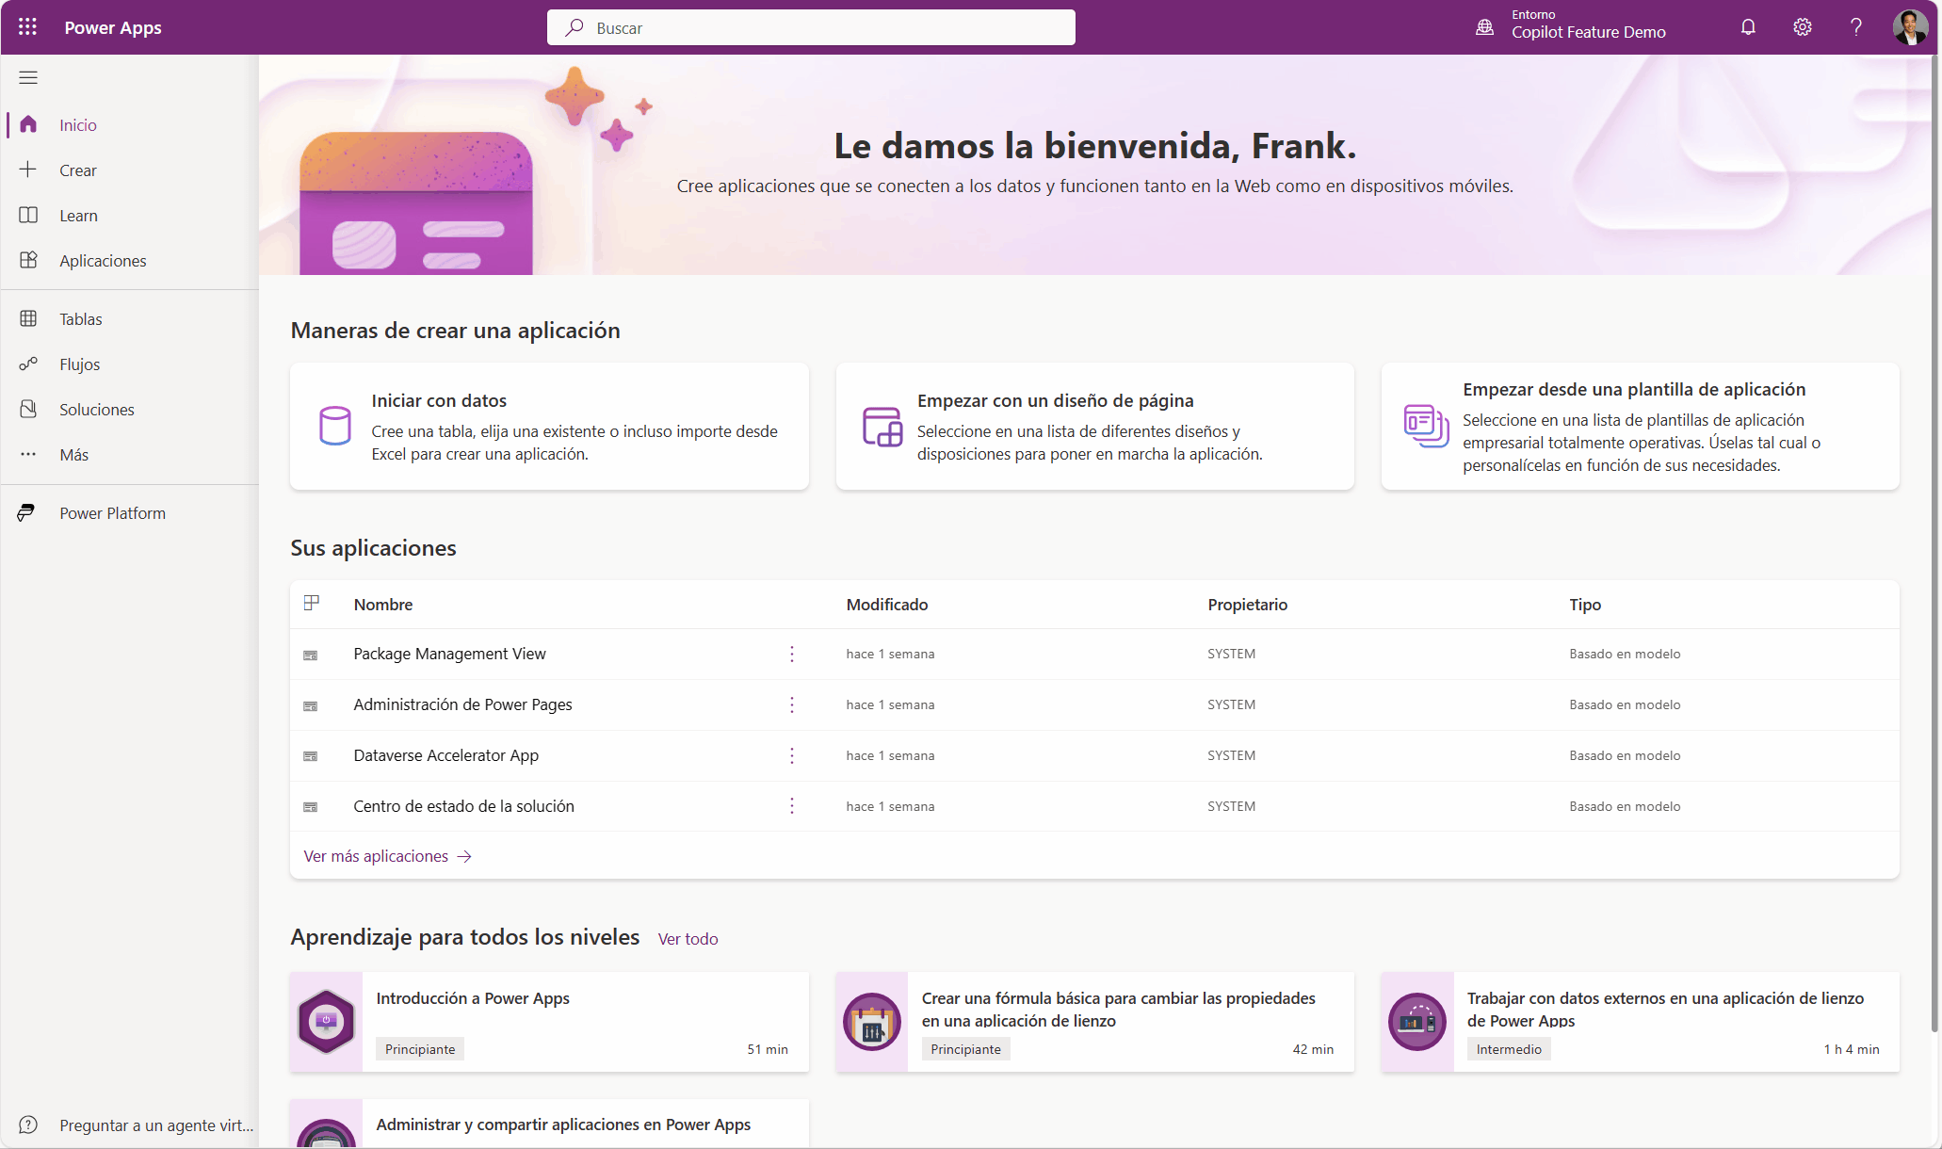The width and height of the screenshot is (1942, 1149).
Task: Open context menu for Dataverse Accelerator App
Action: click(791, 755)
